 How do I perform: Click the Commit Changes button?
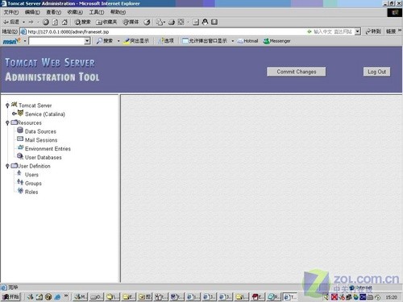(x=297, y=72)
